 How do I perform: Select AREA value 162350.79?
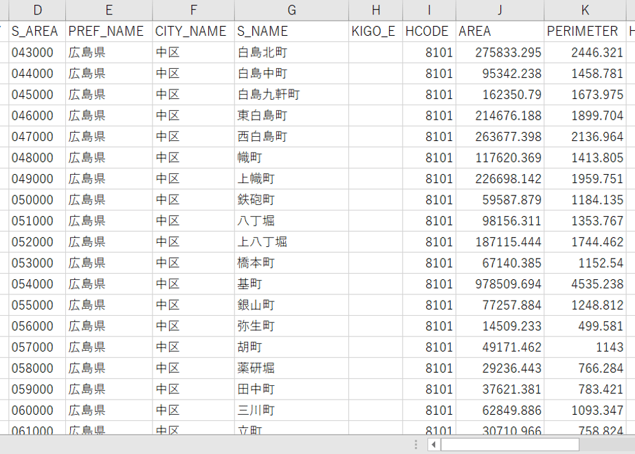[x=500, y=94]
